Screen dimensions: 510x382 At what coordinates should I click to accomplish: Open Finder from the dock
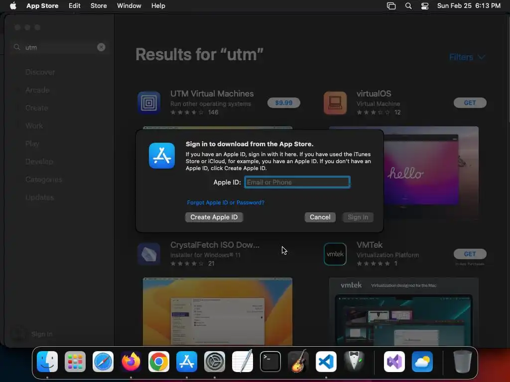[x=47, y=362]
